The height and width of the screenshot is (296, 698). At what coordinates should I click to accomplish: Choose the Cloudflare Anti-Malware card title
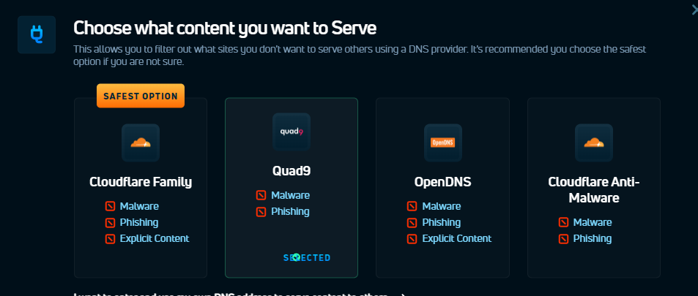(x=594, y=190)
